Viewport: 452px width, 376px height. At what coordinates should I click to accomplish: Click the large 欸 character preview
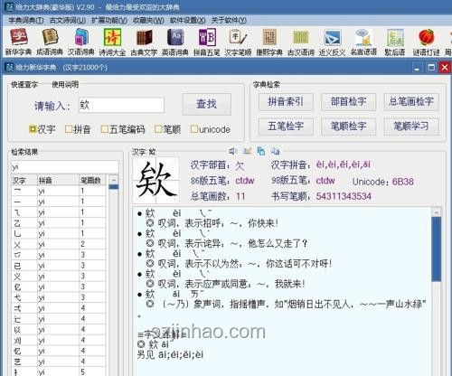pos(156,180)
